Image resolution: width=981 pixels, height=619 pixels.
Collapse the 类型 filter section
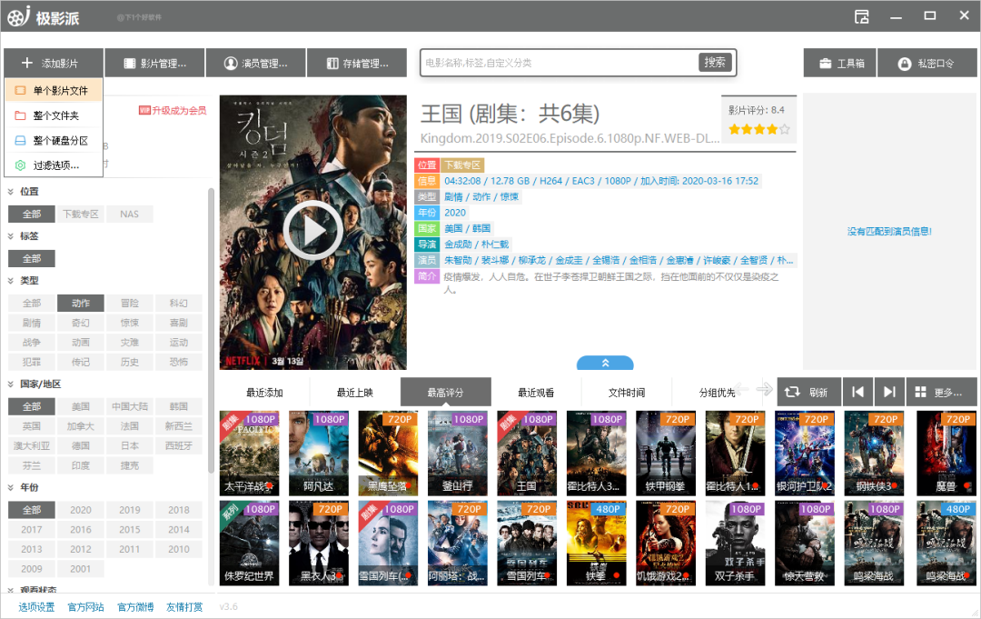click(11, 281)
